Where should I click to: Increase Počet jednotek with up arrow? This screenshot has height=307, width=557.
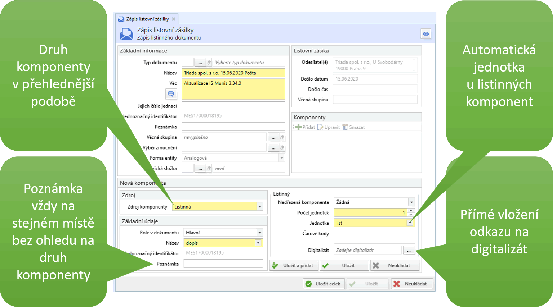pos(411,211)
